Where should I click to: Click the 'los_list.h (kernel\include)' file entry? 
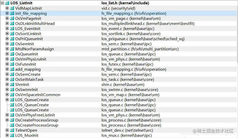(x=125, y=3)
